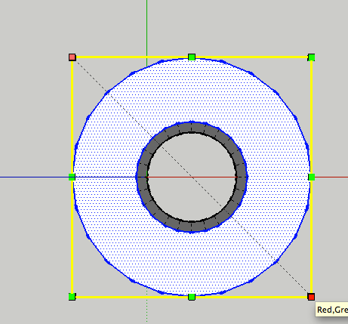Click the right-edge middle green scale grip

click(312, 177)
